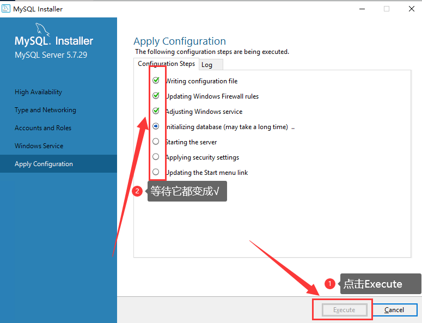
Task: Close the MySQL Installer window
Action: tap(412, 9)
